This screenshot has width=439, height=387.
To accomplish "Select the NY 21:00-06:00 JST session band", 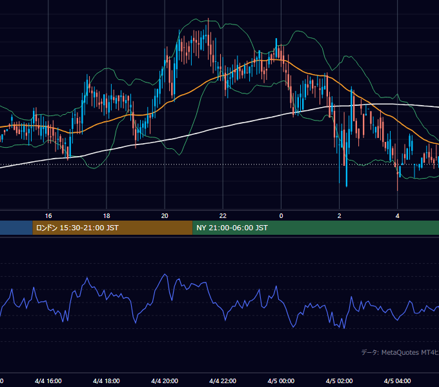I will pyautogui.click(x=316, y=228).
